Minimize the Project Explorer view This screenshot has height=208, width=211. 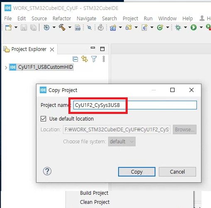point(93,48)
